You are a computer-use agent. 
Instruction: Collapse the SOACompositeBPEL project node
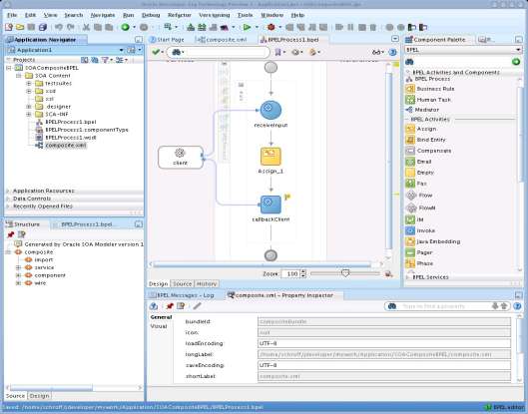point(9,68)
